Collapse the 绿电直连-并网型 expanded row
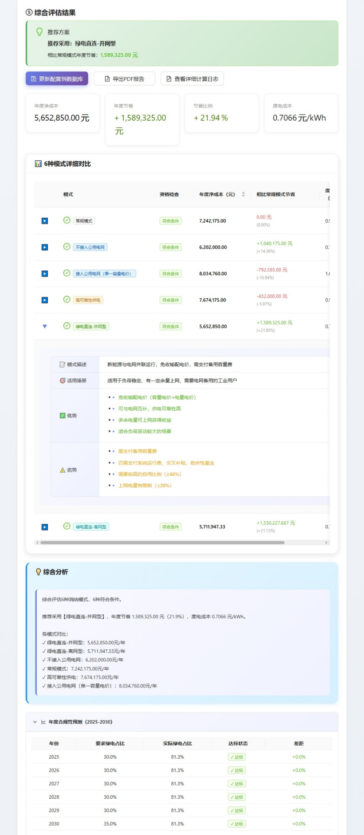The image size is (364, 835). tap(45, 326)
